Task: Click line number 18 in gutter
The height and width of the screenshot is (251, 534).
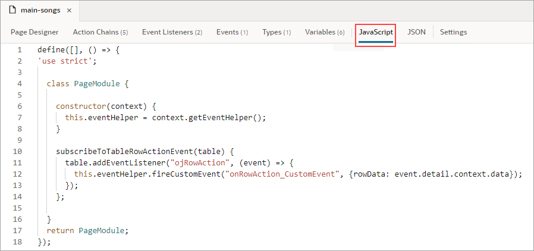Action: 17,242
